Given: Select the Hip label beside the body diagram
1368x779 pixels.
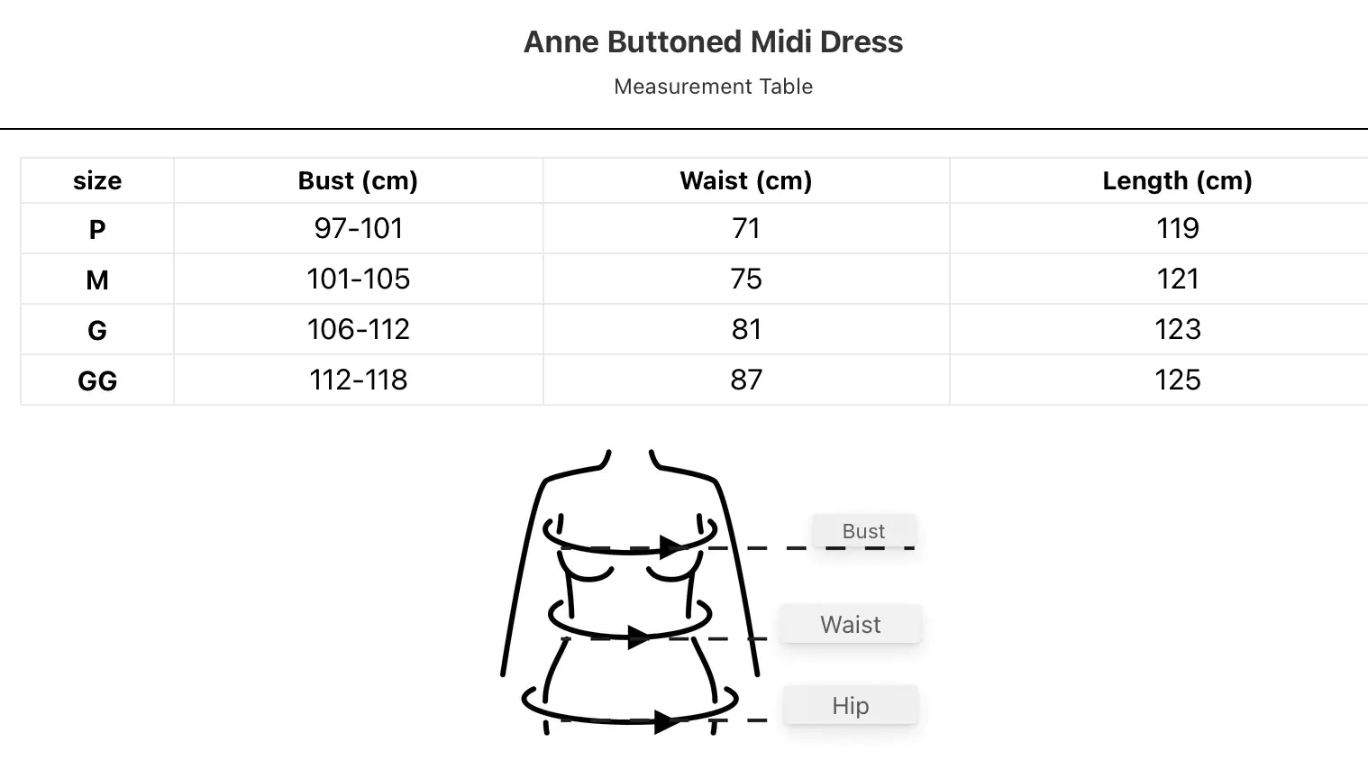Looking at the screenshot, I should point(850,705).
